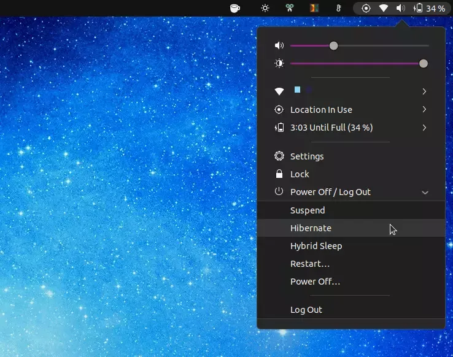Click the power icon beside Power Off / Log Out

pos(279,191)
